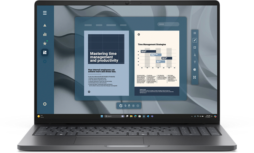Open the hamburger menu in the sidebar
The height and width of the screenshot is (153, 254).
(x=45, y=13)
